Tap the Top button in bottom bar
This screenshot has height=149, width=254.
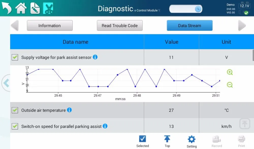tap(167, 141)
